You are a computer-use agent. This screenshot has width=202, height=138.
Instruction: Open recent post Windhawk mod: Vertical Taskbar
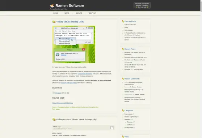tap(135, 53)
